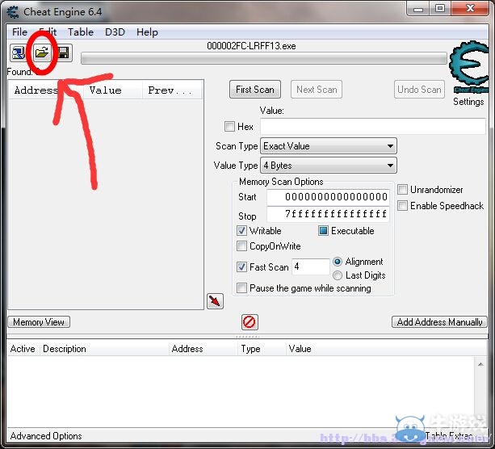Enable Pause the game while scanning
Viewport: 495px width, 449px height.
[241, 288]
